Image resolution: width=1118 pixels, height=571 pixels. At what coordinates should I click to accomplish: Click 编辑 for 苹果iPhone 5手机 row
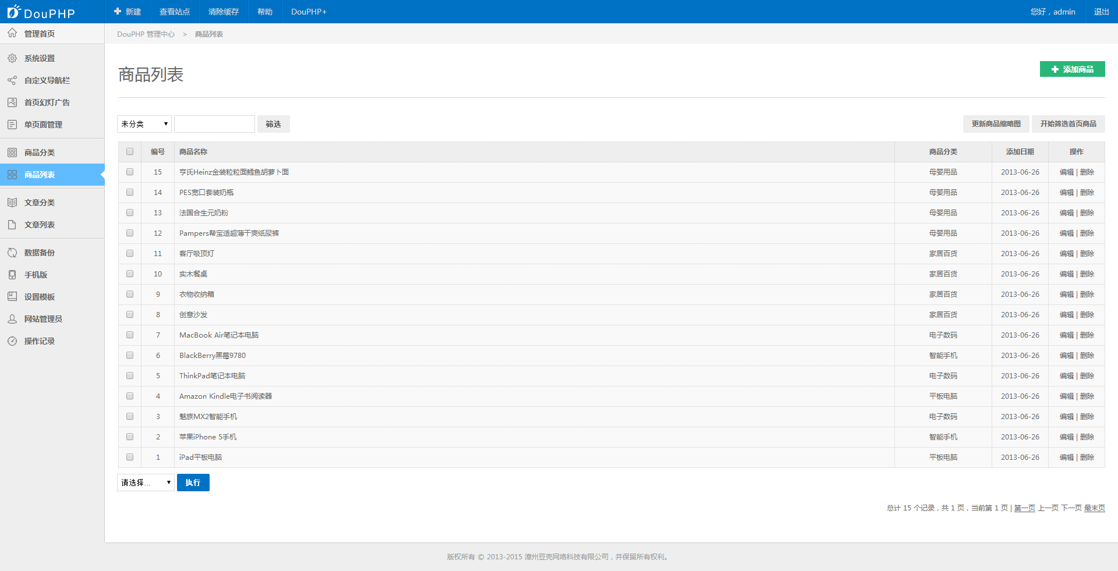(x=1067, y=437)
